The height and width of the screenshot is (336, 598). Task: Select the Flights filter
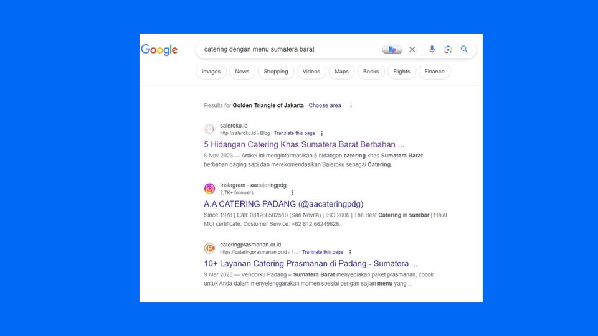(x=402, y=72)
